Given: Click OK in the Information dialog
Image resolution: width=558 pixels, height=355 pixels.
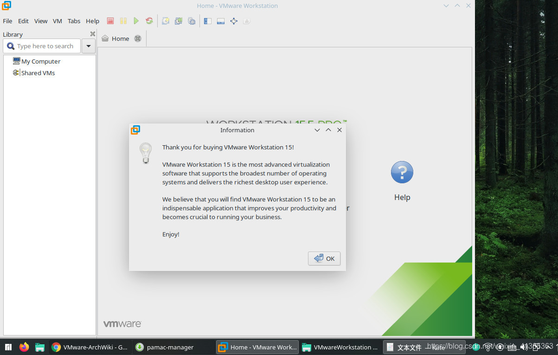Looking at the screenshot, I should [x=324, y=258].
